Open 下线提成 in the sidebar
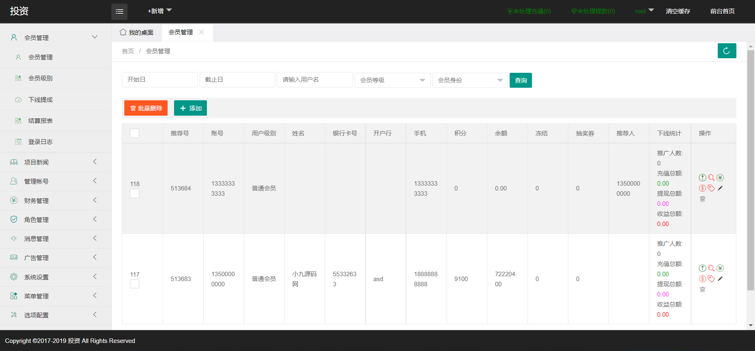This screenshot has height=351, width=755. [55, 99]
